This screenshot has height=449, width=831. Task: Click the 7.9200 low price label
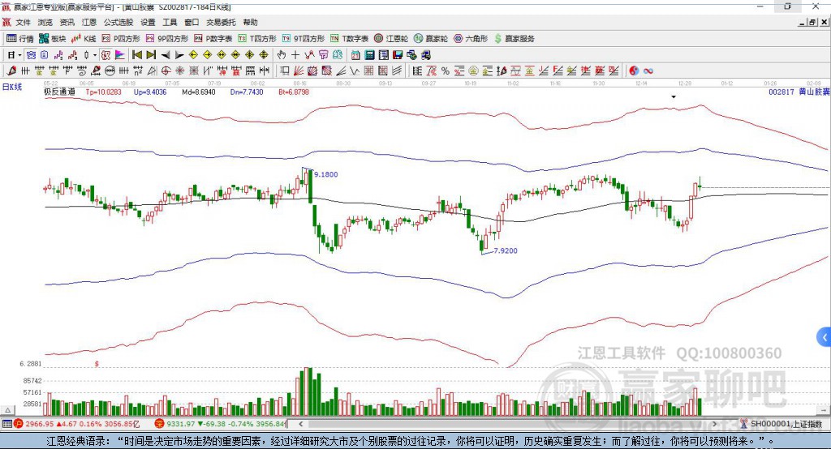point(506,250)
